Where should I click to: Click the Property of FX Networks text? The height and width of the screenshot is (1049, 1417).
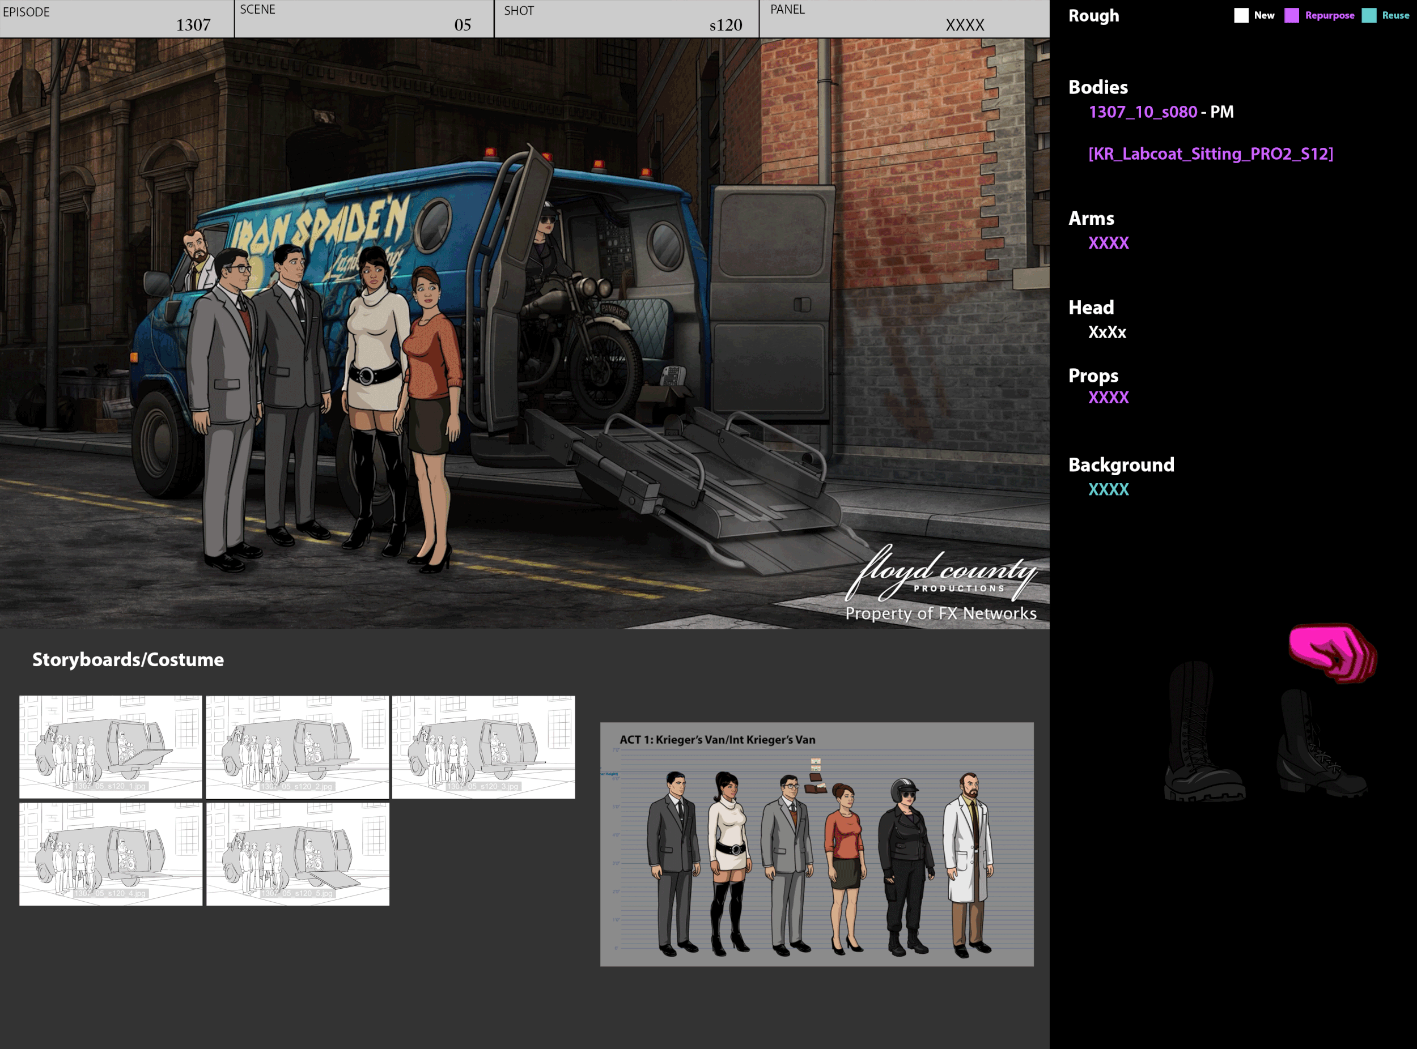941,613
